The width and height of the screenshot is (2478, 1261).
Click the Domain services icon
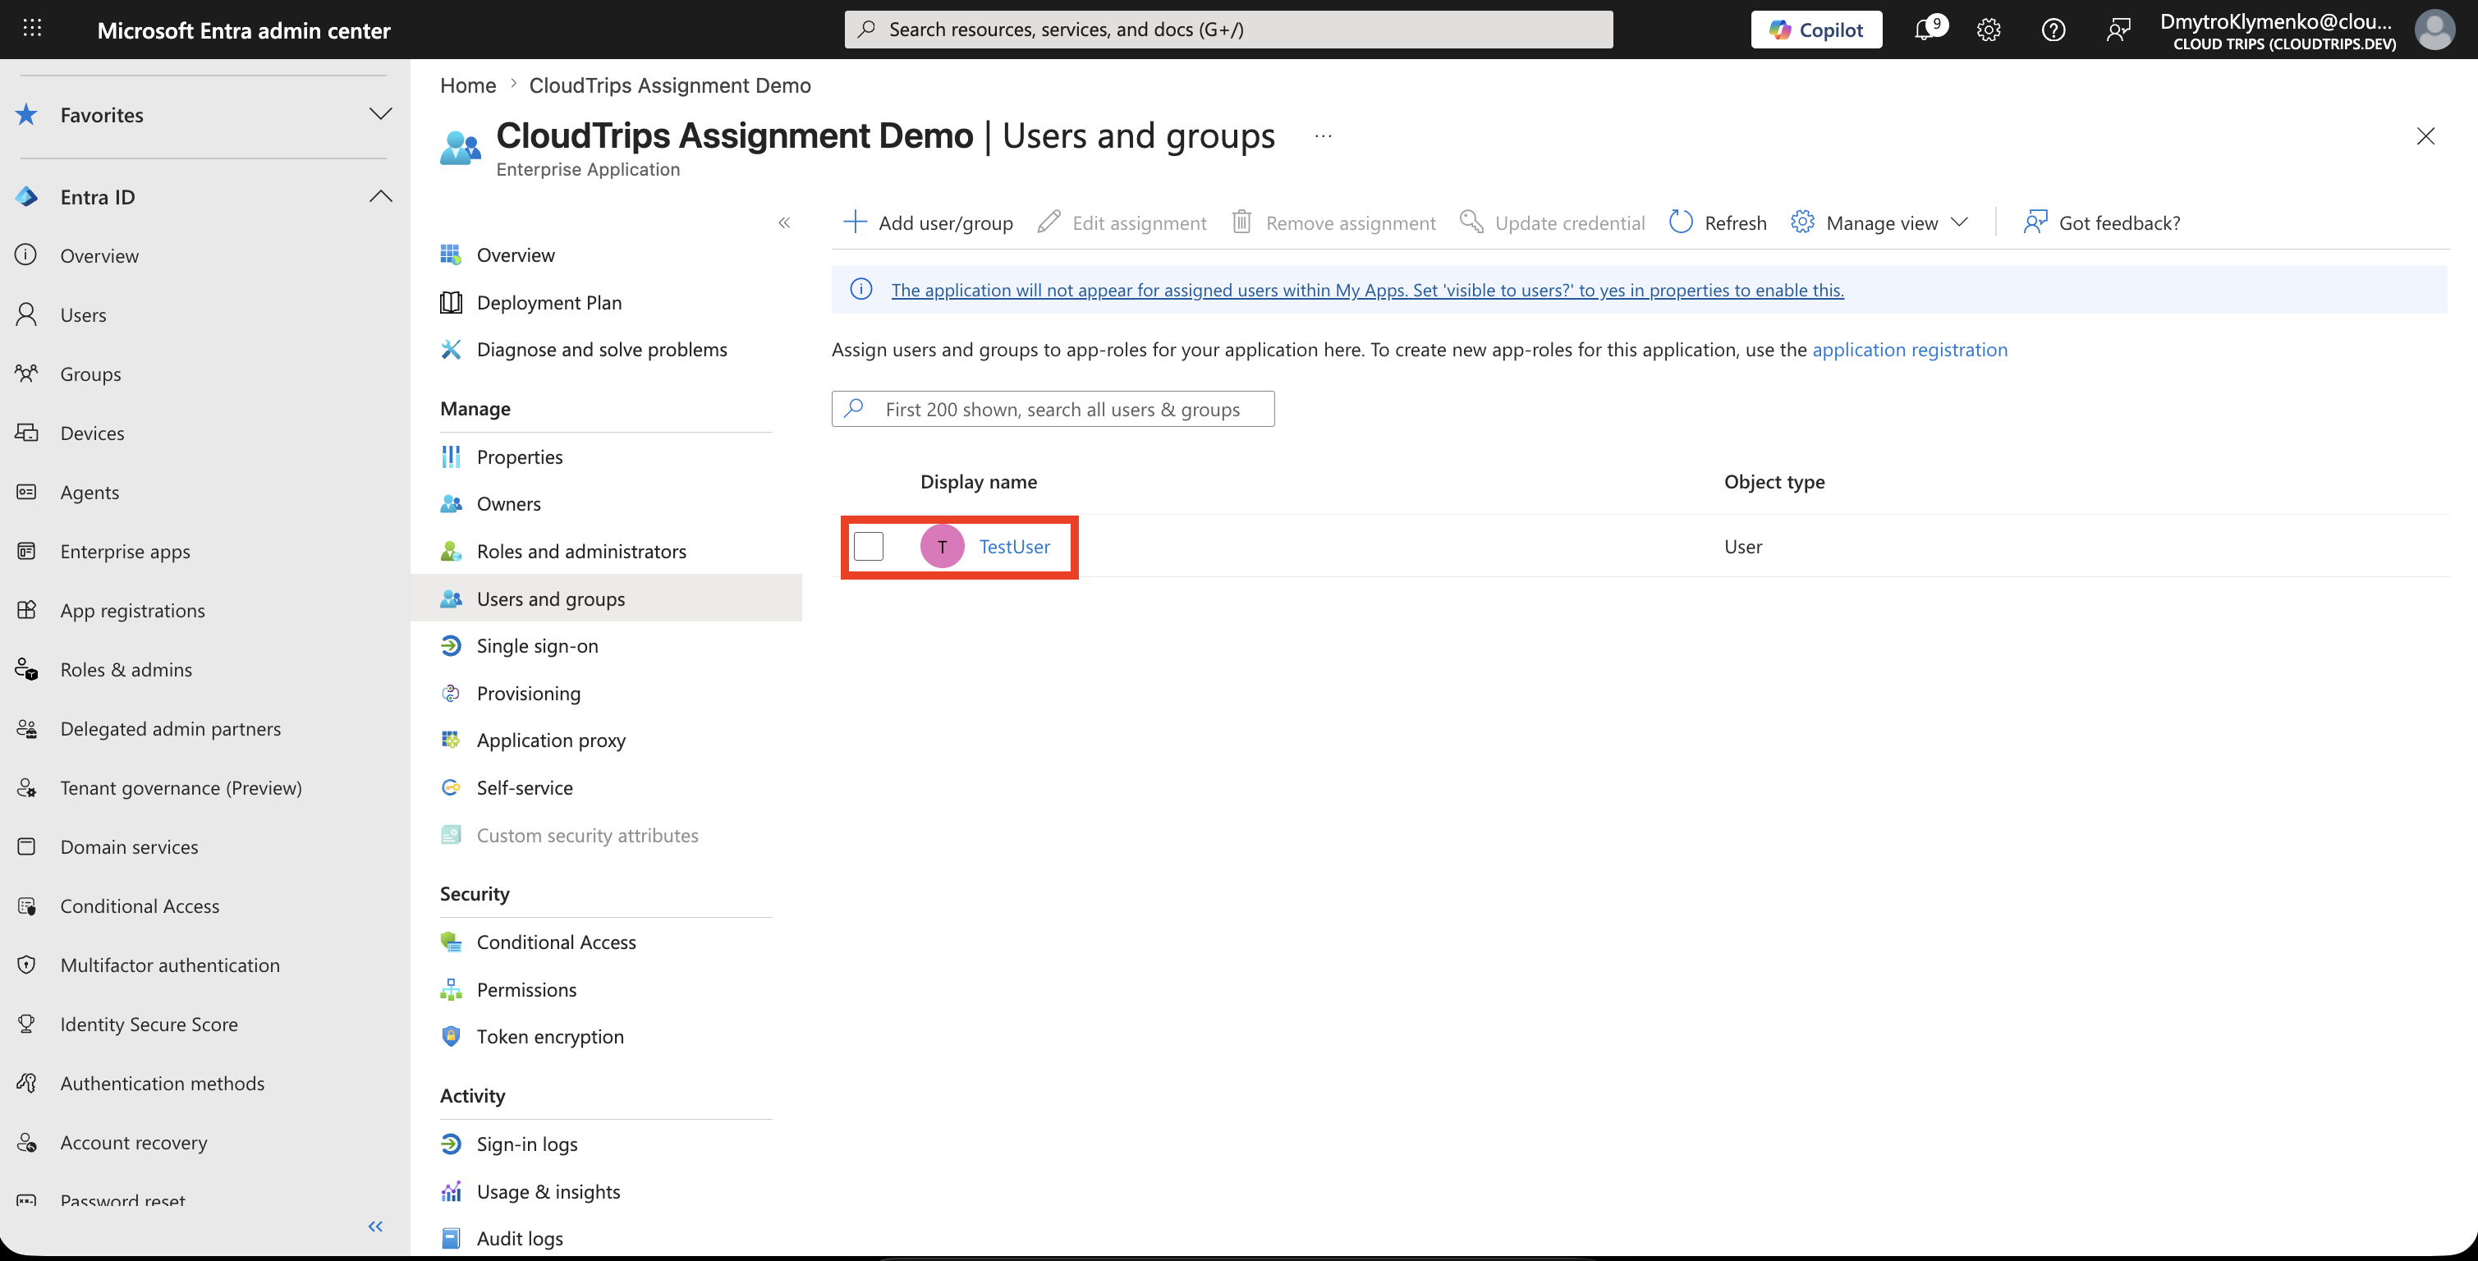[27, 846]
